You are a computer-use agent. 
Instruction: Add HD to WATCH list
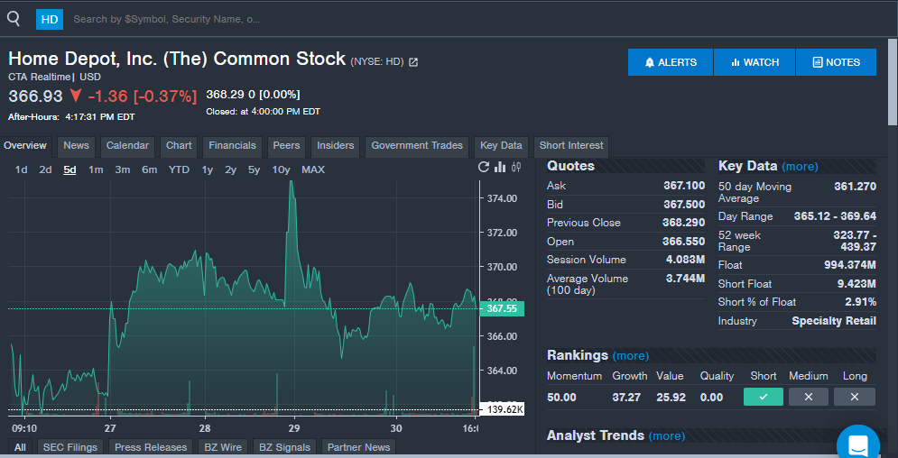coord(755,62)
